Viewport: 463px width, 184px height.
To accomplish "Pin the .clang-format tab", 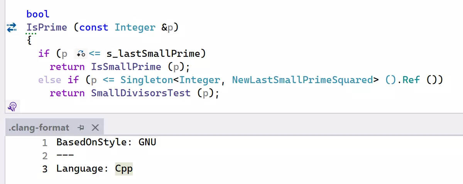I will click(x=81, y=128).
